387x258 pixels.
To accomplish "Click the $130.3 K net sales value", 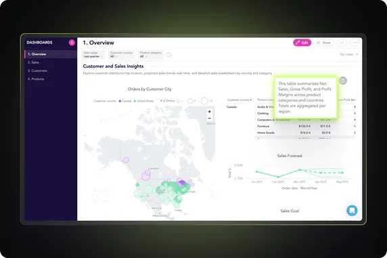I will pos(304,126).
